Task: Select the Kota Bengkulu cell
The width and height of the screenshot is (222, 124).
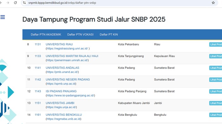Action: (127, 115)
